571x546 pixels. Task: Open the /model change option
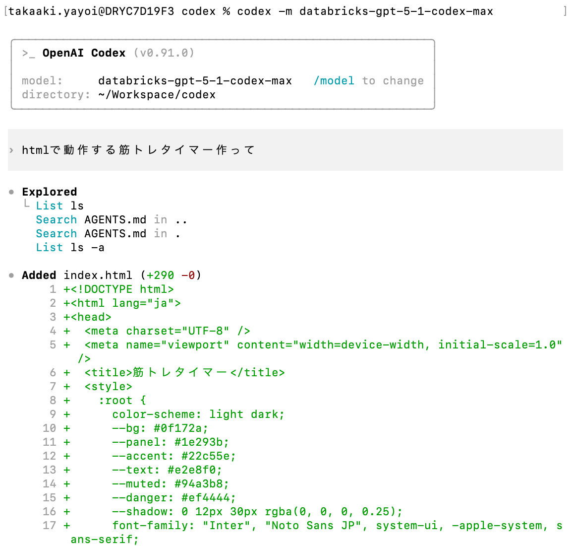tap(334, 80)
